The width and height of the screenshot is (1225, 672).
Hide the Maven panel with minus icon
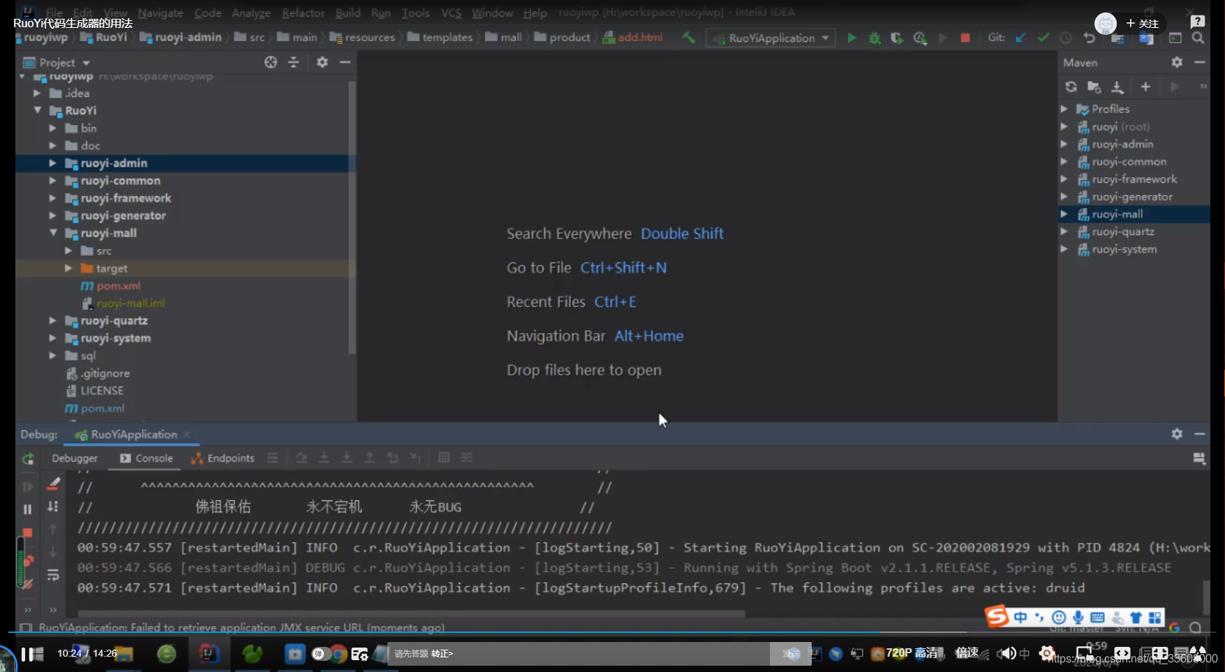tap(1200, 62)
